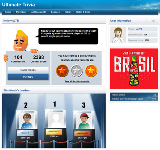Select the silver star achievement medal
Screen dimensions: 160x150
point(77,71)
